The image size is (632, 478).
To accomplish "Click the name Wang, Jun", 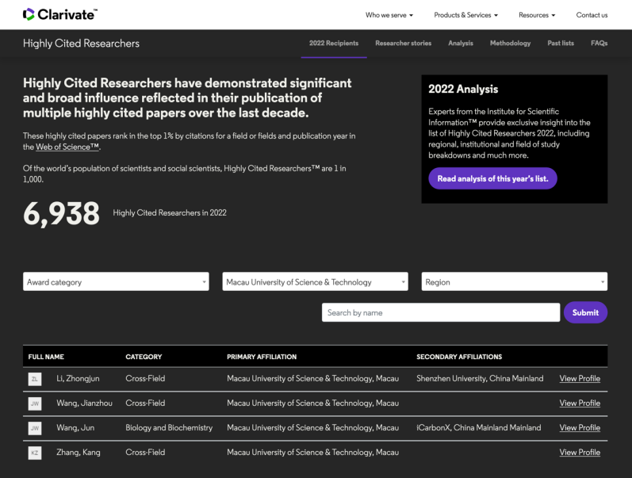I will point(75,427).
